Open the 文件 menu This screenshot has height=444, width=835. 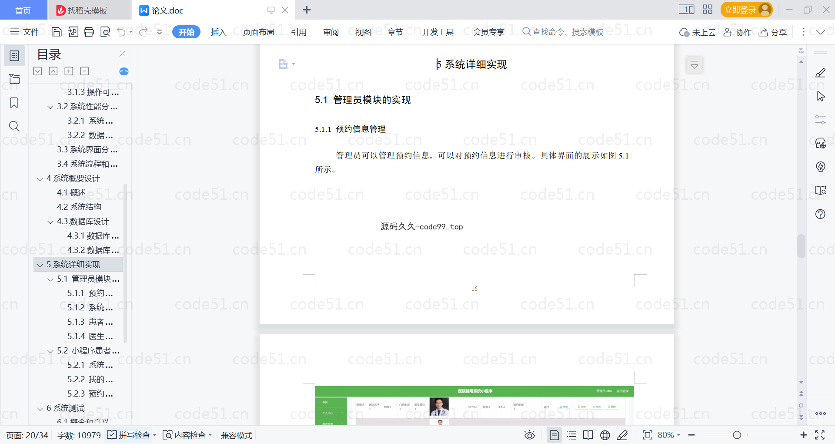pyautogui.click(x=24, y=32)
